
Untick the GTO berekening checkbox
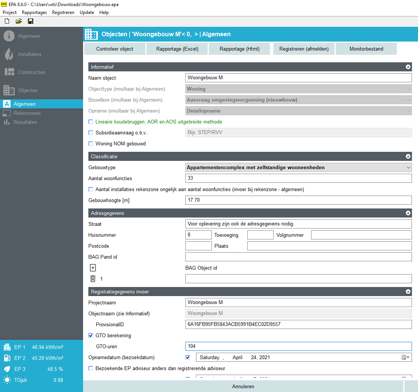coord(91,335)
